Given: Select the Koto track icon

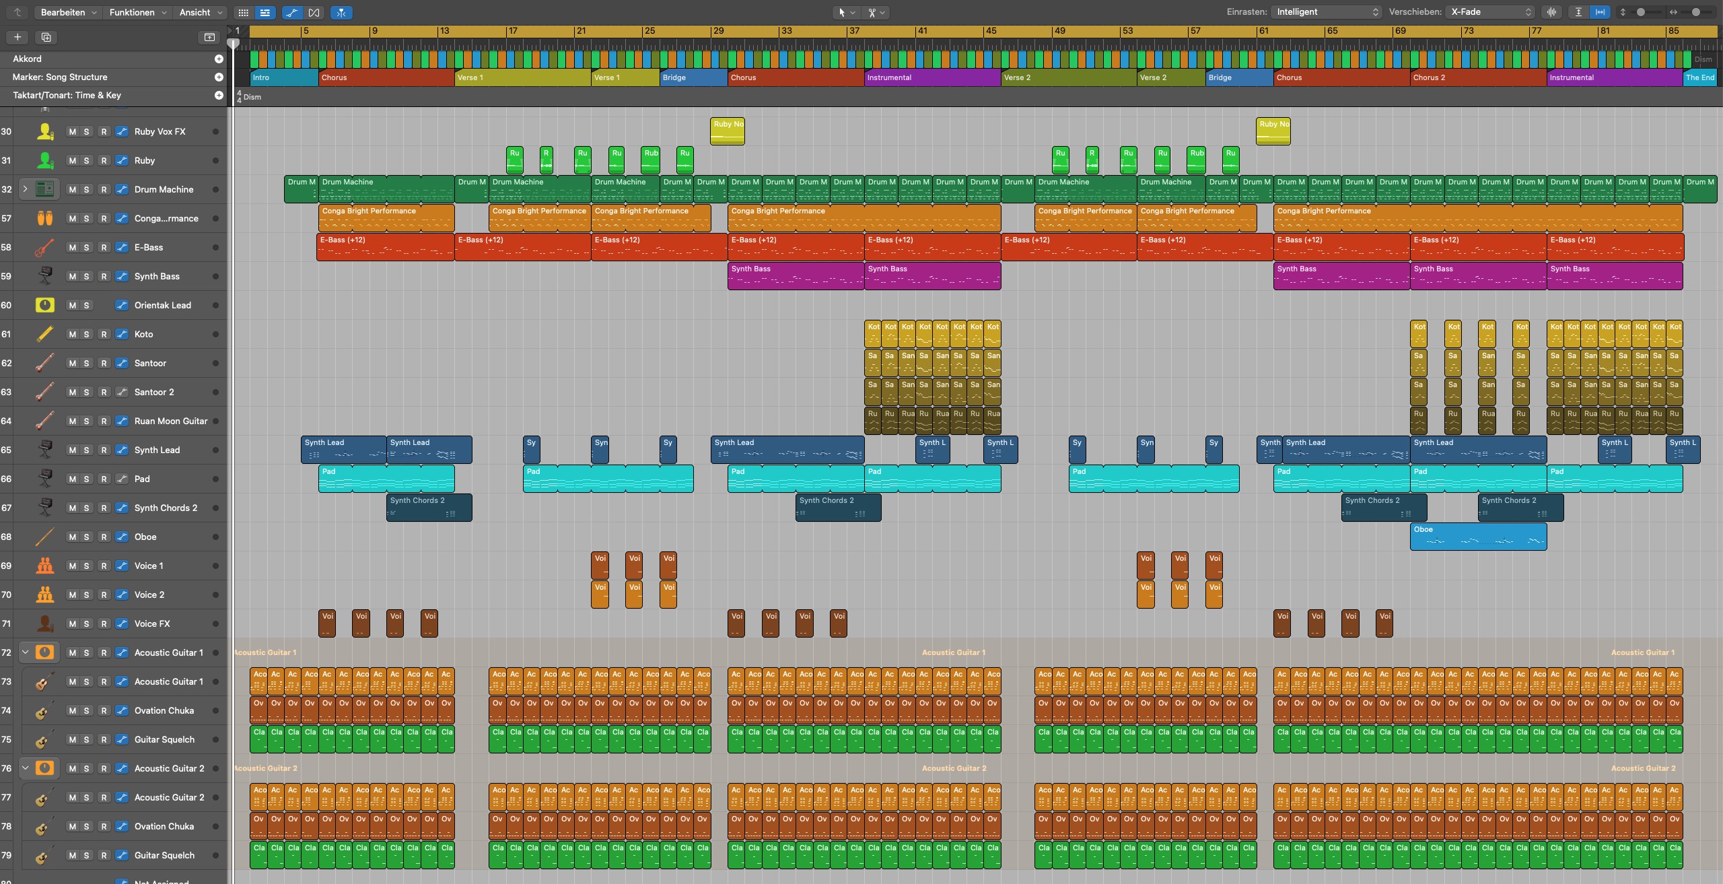Looking at the screenshot, I should click(x=45, y=335).
